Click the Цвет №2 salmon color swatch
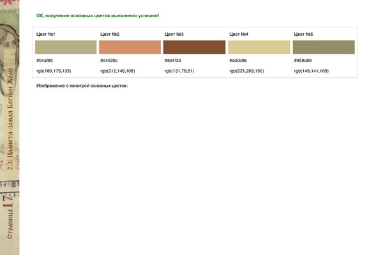Image resolution: width=383 pixels, height=255 pixels. [x=130, y=47]
